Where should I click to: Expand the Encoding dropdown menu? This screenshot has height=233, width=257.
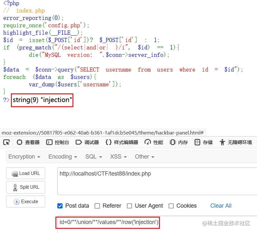tap(63, 157)
